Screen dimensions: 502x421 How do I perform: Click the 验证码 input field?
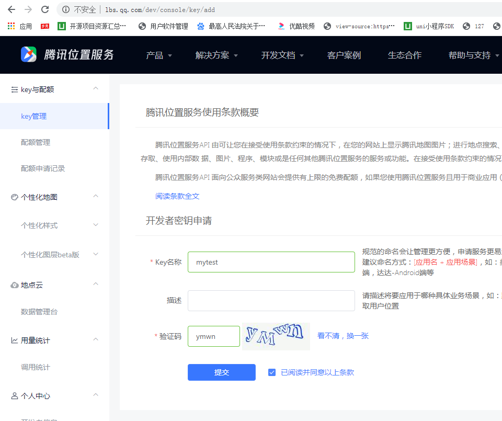[x=213, y=336]
